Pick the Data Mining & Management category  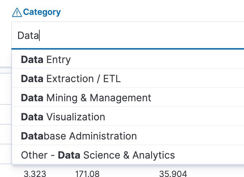click(x=128, y=98)
